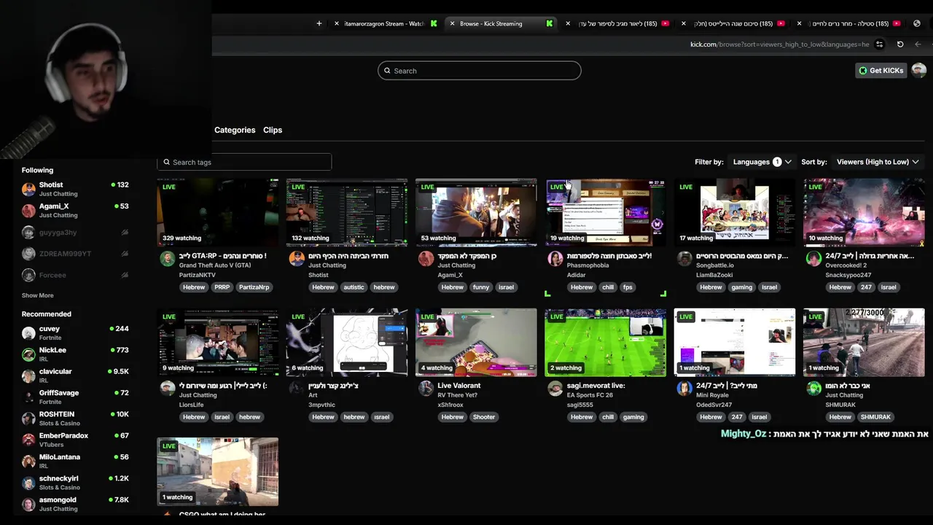Open Live Valorant stream title

pos(459,386)
